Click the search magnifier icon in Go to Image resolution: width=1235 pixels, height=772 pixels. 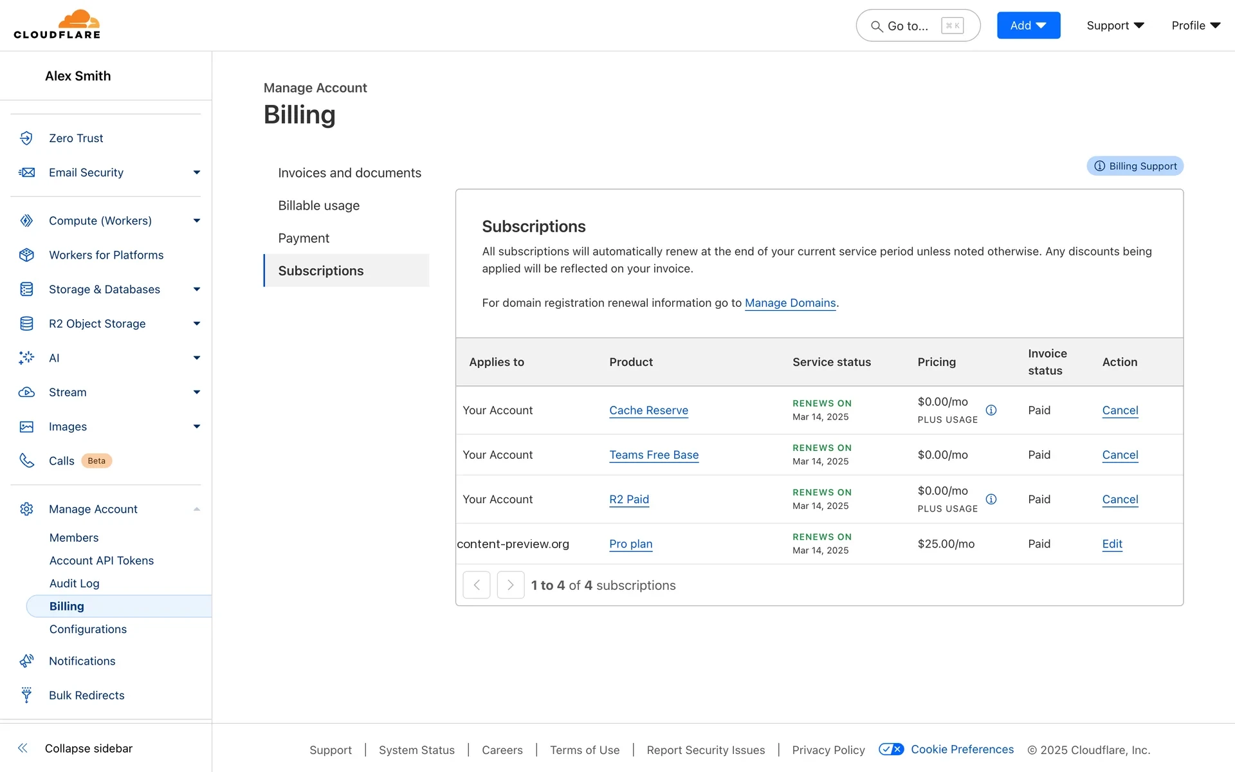pyautogui.click(x=876, y=26)
